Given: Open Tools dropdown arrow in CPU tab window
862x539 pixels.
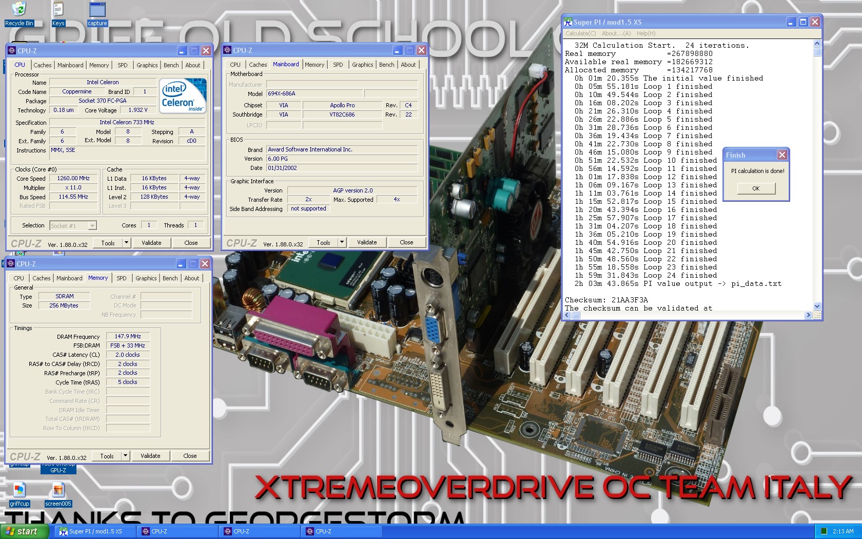Looking at the screenshot, I should 126,243.
